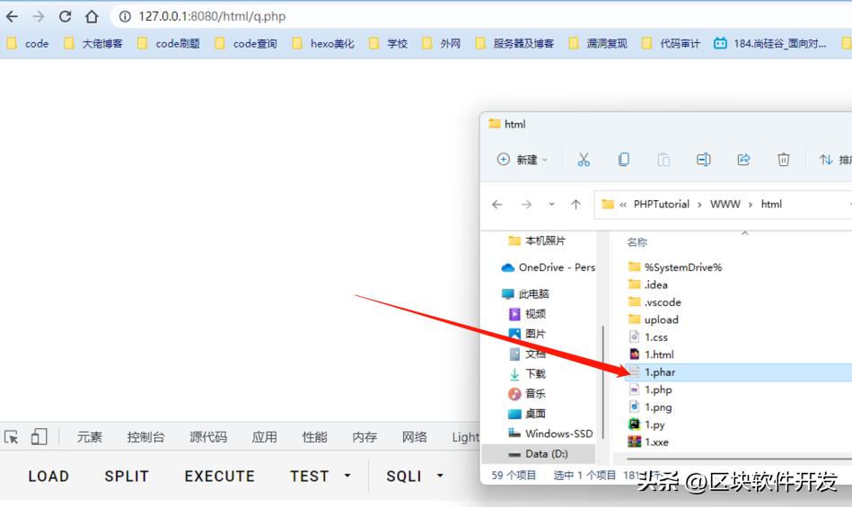Select the 1.xxe file

[649, 441]
